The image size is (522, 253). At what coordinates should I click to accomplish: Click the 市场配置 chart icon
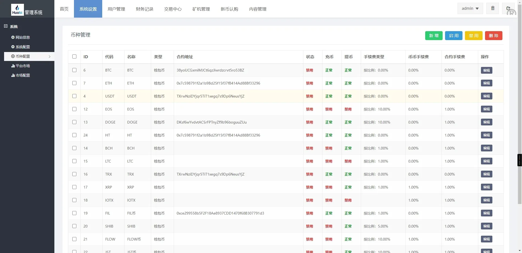click(x=12, y=75)
